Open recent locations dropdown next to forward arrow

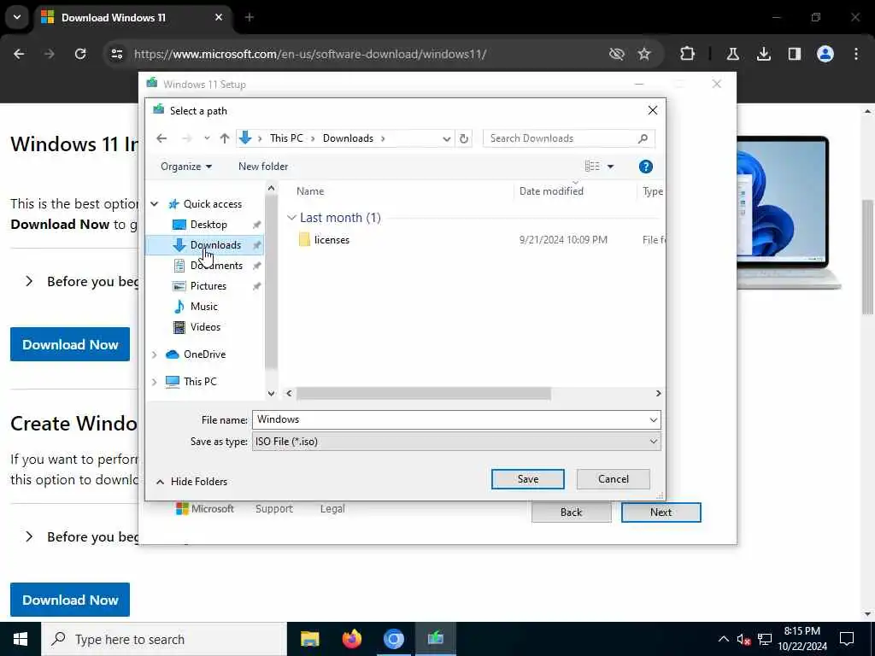(x=207, y=138)
